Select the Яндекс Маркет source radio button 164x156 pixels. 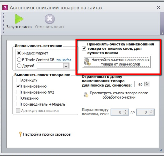point(19,53)
